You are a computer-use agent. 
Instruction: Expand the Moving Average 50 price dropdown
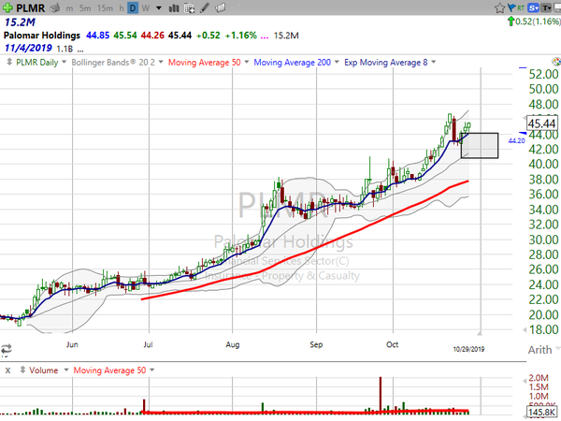tap(247, 62)
